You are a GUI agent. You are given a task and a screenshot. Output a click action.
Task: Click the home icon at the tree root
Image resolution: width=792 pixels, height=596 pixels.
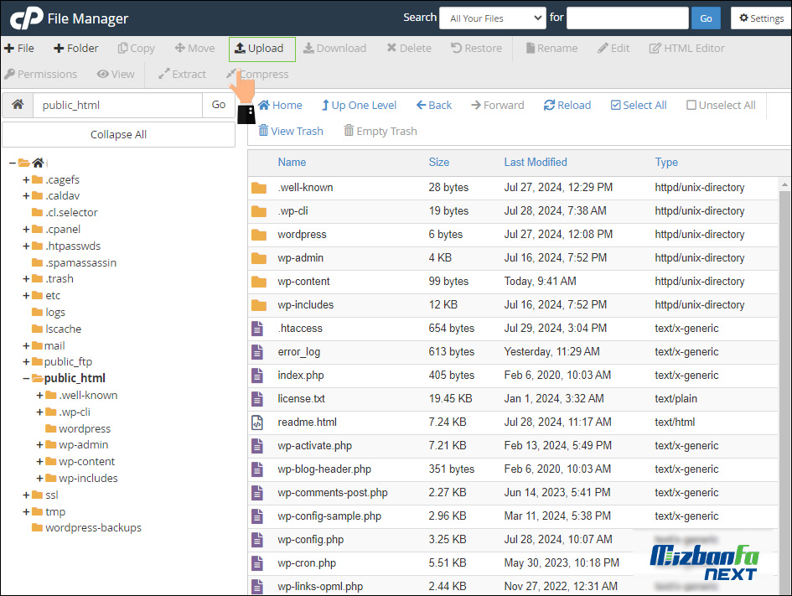38,163
